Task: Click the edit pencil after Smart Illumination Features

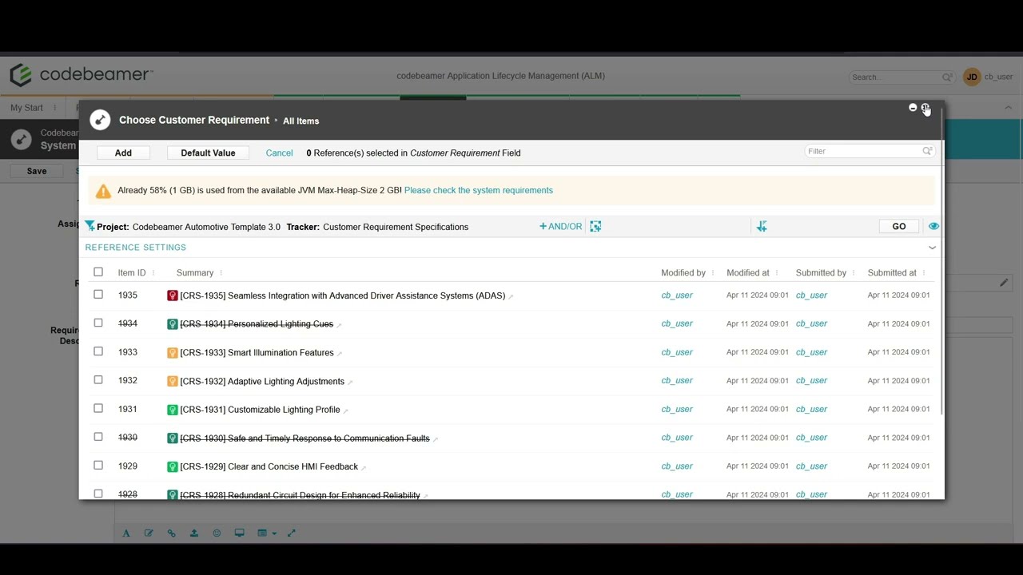Action: pos(340,354)
